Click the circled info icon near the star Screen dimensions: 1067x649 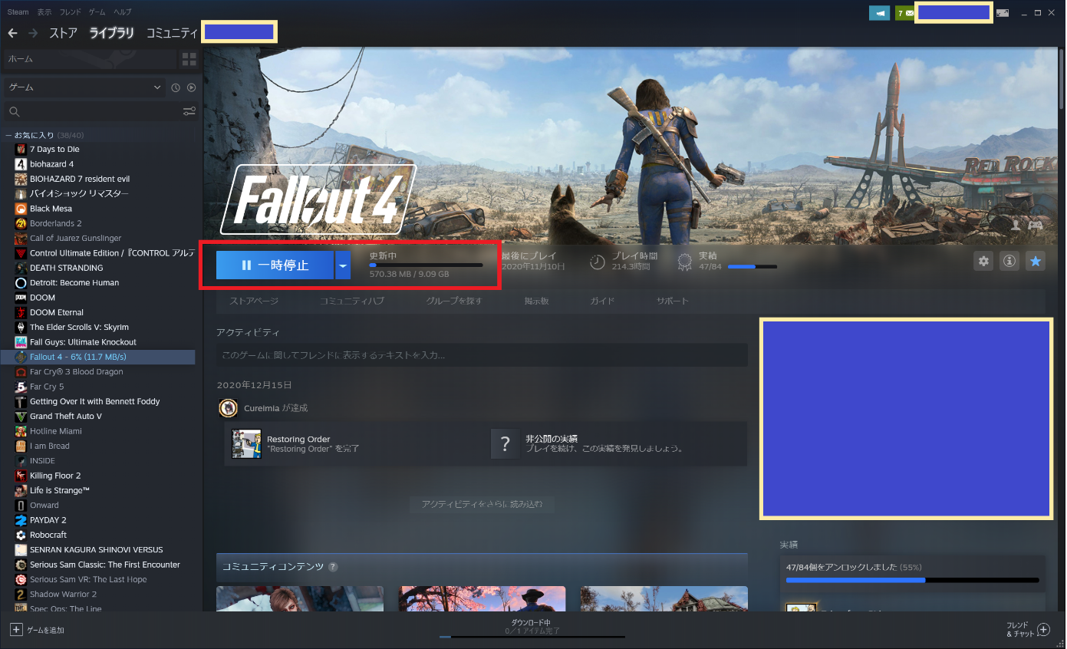tap(1009, 261)
